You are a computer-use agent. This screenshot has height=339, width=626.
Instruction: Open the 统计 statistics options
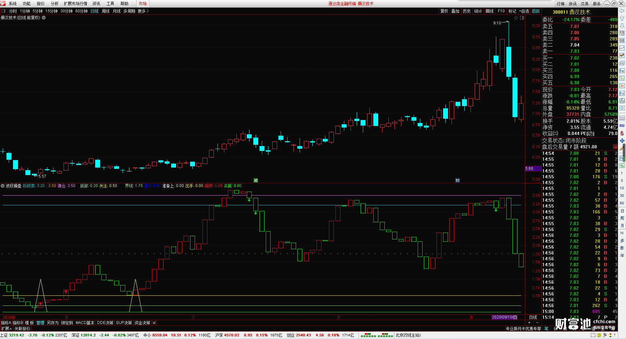pos(478,11)
